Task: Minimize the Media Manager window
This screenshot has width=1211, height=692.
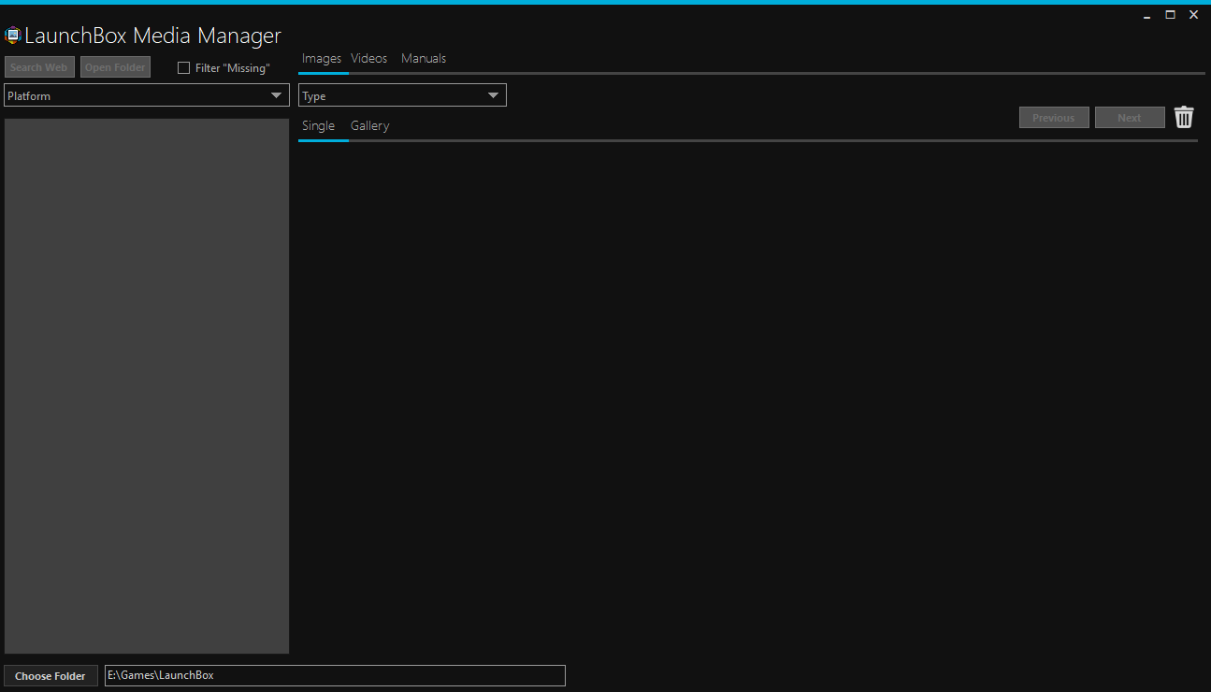Action: [1147, 15]
